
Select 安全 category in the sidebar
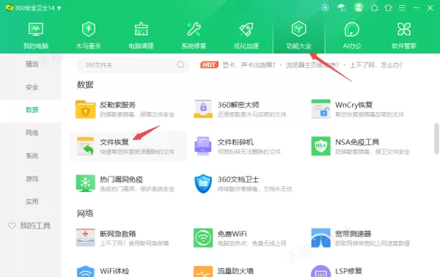pyautogui.click(x=32, y=87)
